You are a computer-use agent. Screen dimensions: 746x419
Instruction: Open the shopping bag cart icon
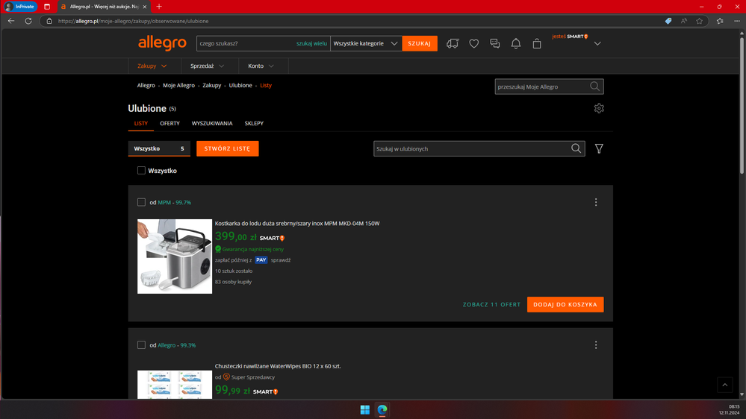[537, 44]
